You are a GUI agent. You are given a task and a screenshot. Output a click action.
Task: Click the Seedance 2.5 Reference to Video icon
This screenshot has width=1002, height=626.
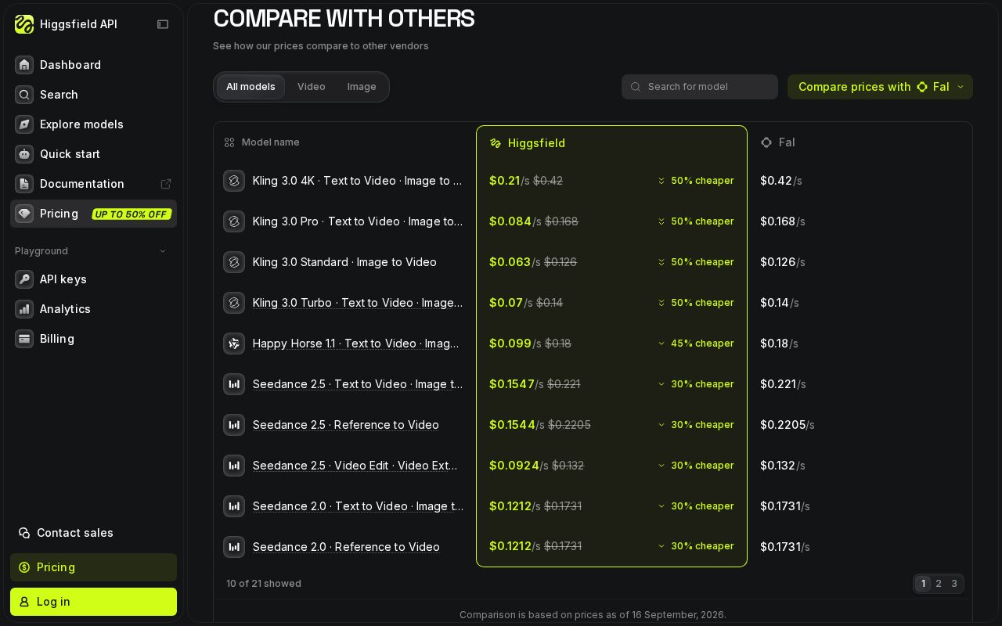234,425
